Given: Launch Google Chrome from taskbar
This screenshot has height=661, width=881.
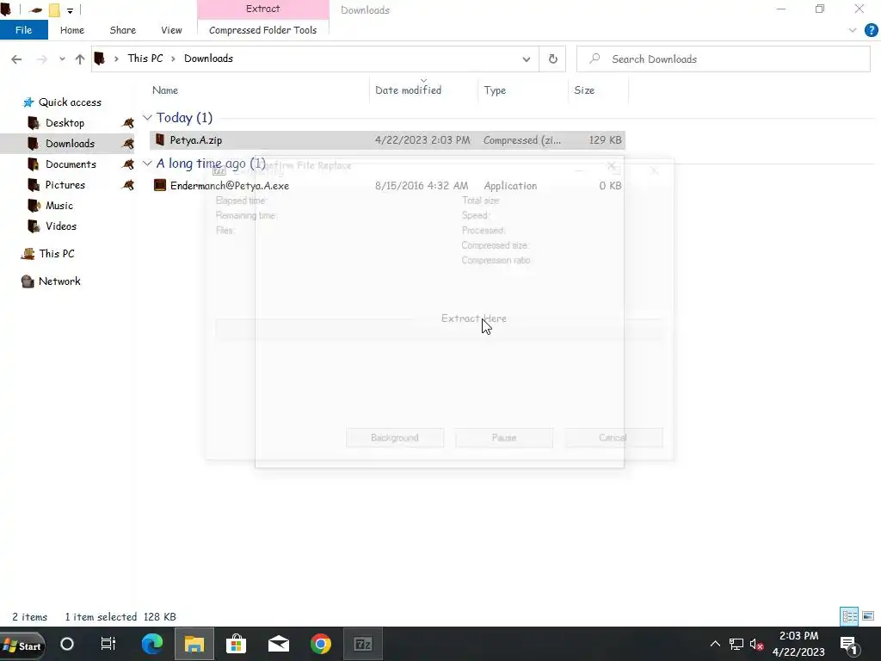Looking at the screenshot, I should [320, 644].
